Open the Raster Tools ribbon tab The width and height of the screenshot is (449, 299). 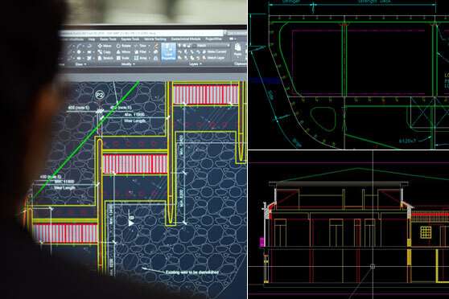108,39
